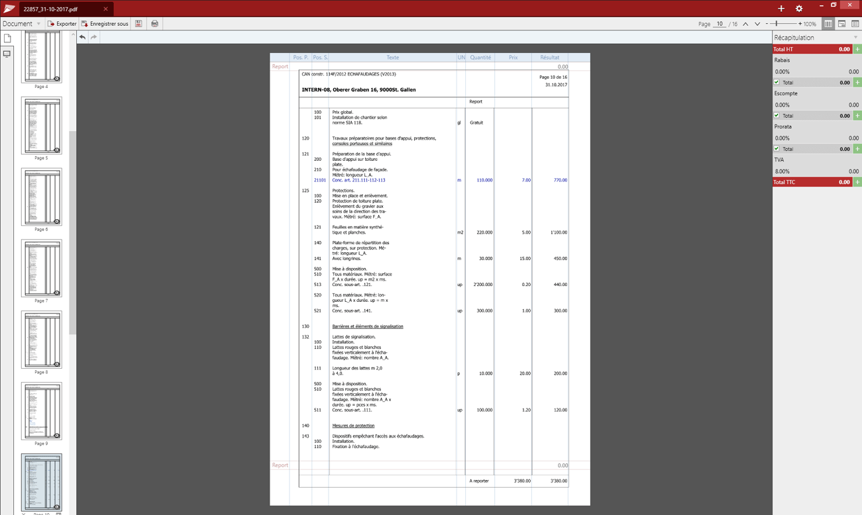The height and width of the screenshot is (515, 862).
Task: Click the redo arrow icon
Action: pyautogui.click(x=94, y=37)
